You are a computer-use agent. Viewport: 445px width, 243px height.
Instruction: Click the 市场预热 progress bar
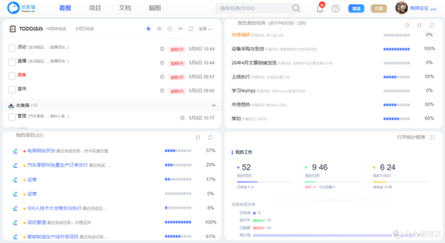pos(396,105)
